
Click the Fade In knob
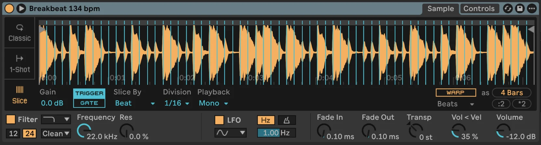[324, 130]
